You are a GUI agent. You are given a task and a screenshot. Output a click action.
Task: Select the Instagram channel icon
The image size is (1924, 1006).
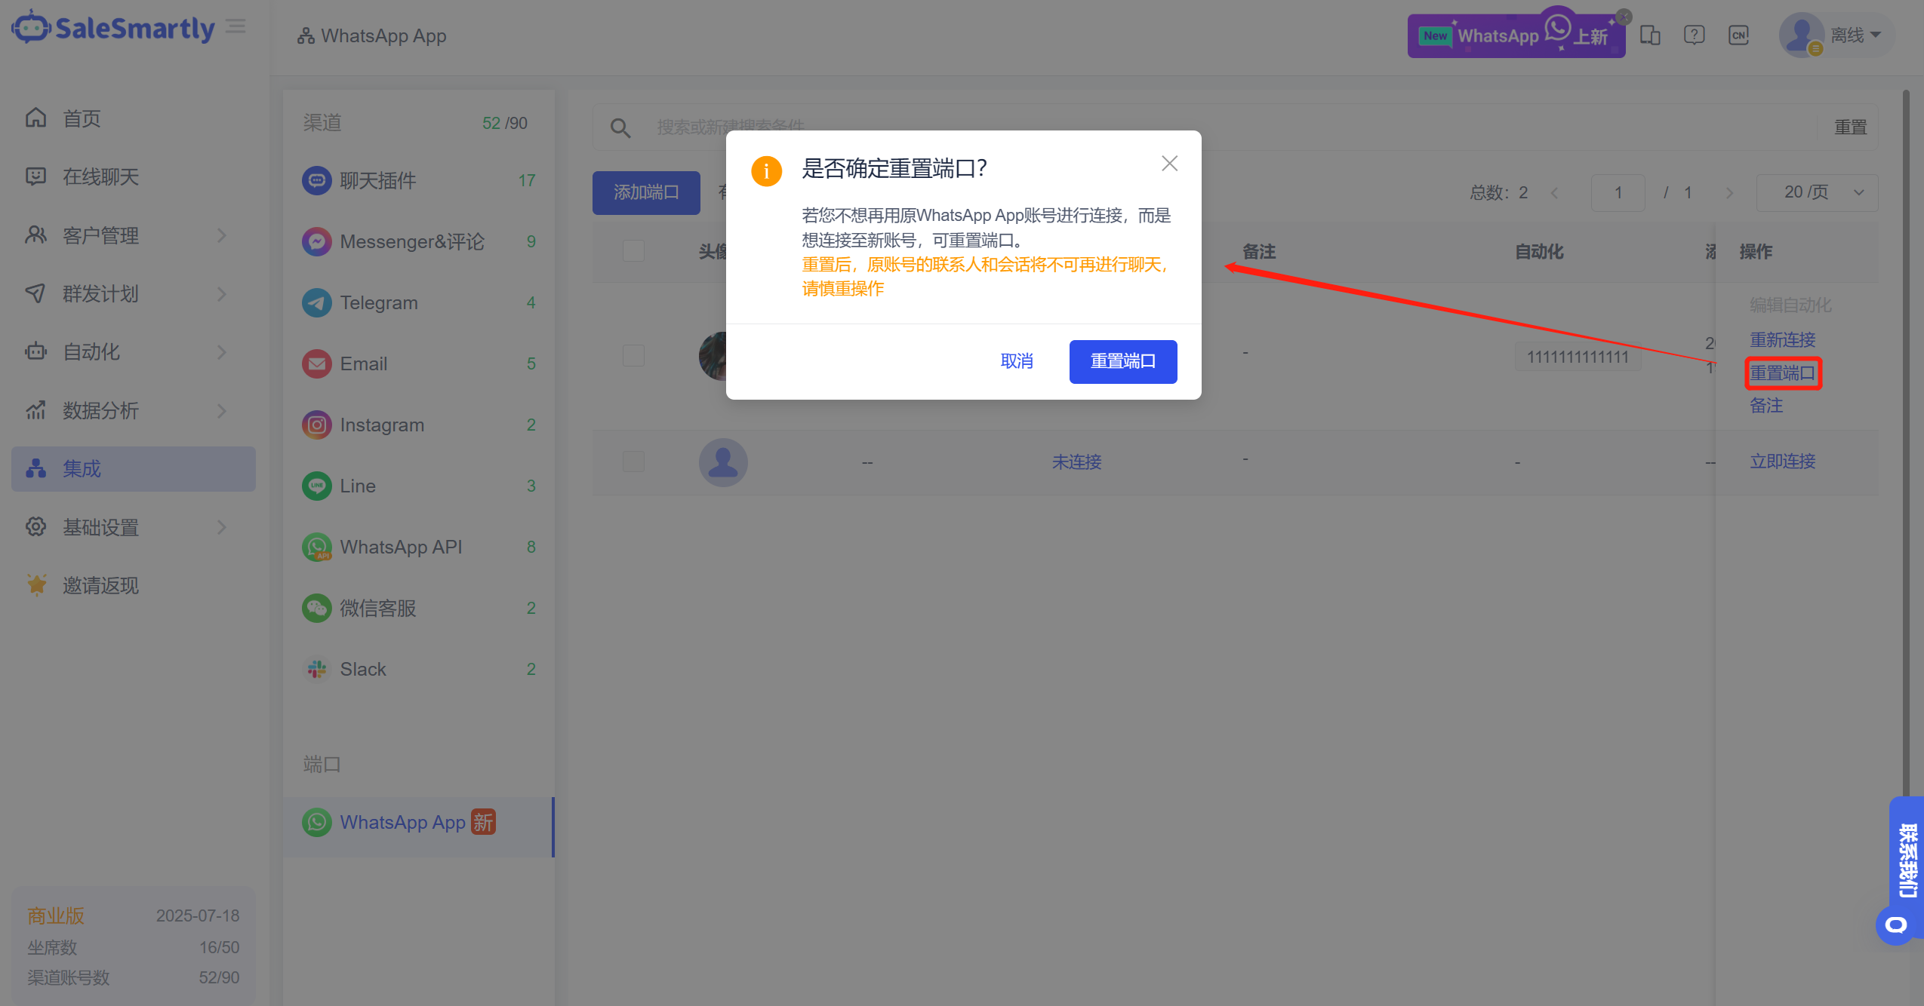pyautogui.click(x=317, y=425)
